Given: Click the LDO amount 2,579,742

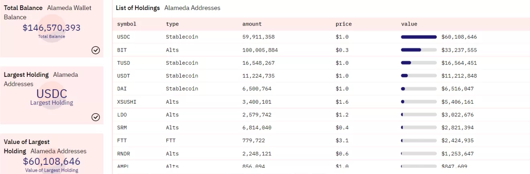Looking at the screenshot, I should click(x=257, y=115).
